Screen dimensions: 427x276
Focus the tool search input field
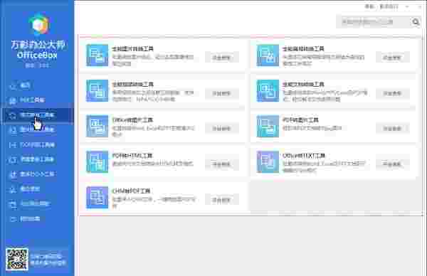click(x=374, y=22)
